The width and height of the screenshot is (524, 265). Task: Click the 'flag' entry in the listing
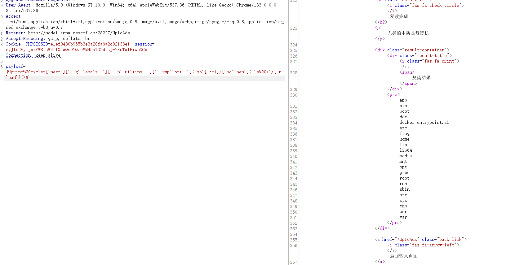coord(404,133)
